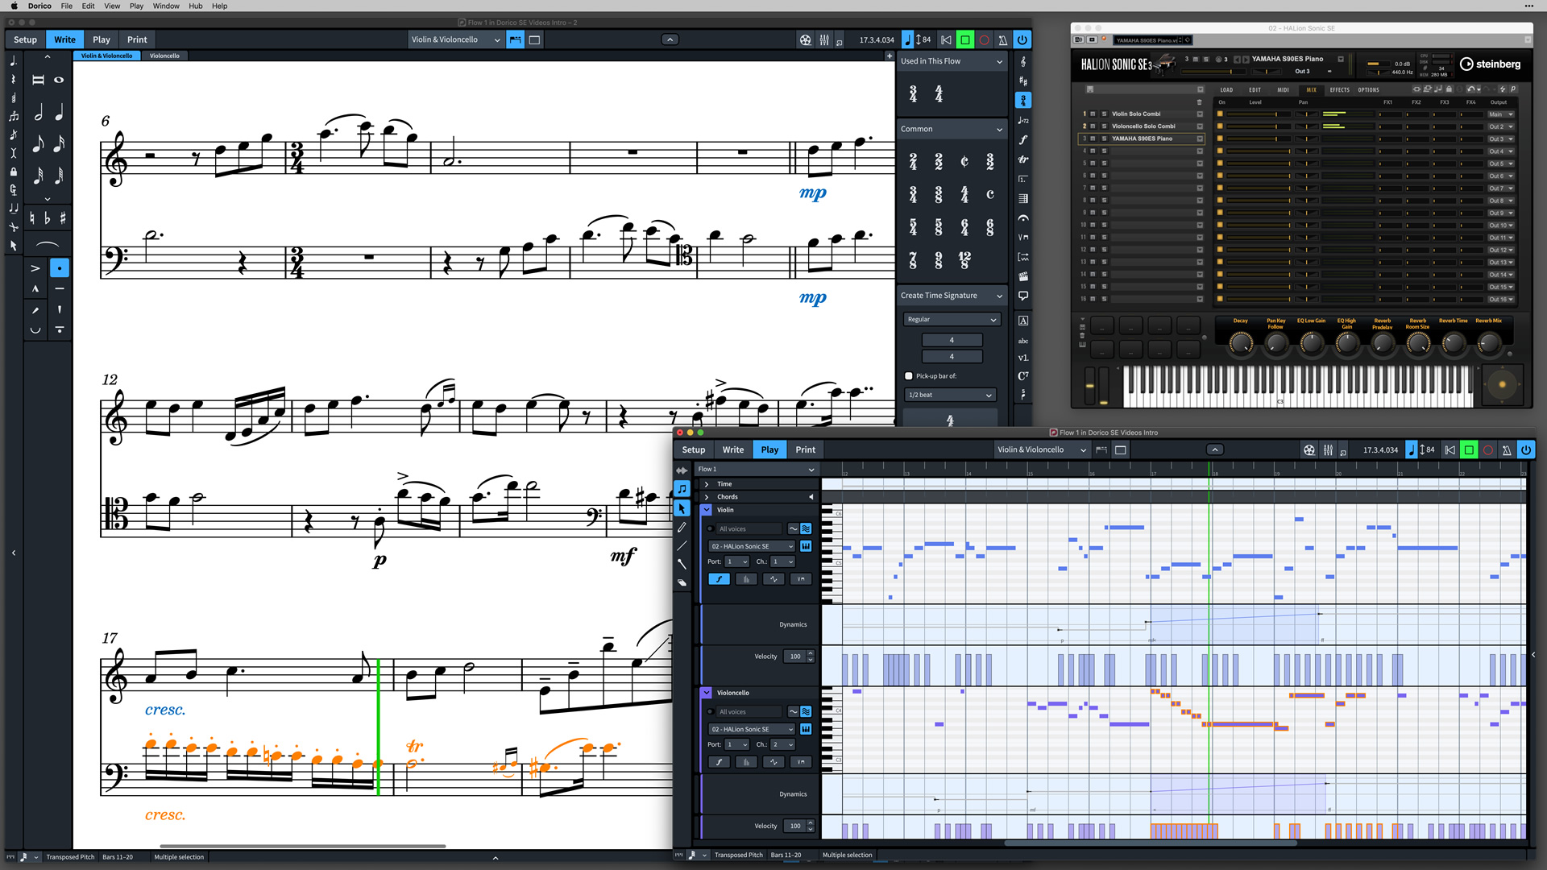
Task: Click the metronome click icon in top toolbar
Action: point(1002,39)
